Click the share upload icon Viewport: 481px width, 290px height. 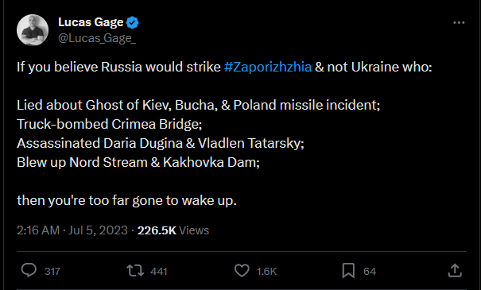point(455,271)
